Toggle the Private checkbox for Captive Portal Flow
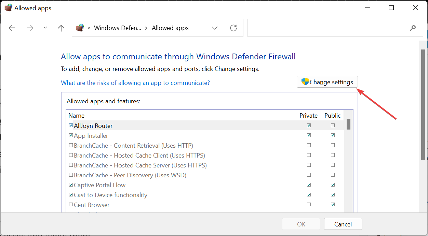This screenshot has width=428, height=236. (309, 185)
